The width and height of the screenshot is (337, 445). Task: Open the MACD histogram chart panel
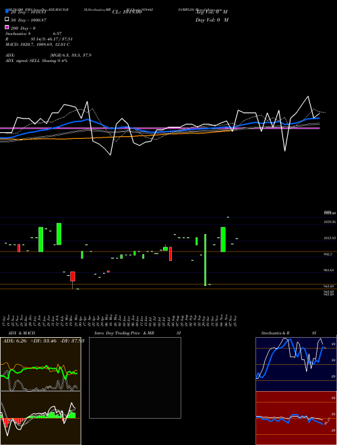click(40, 418)
